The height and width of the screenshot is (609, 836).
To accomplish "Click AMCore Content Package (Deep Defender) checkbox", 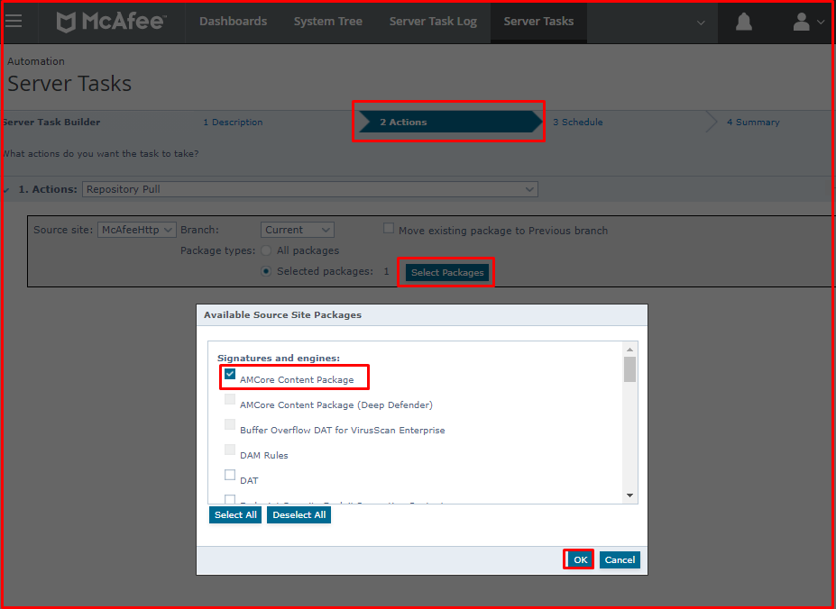I will 230,399.
